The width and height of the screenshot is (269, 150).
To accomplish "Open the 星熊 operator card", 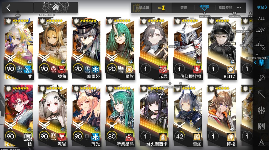I will point(120,48).
